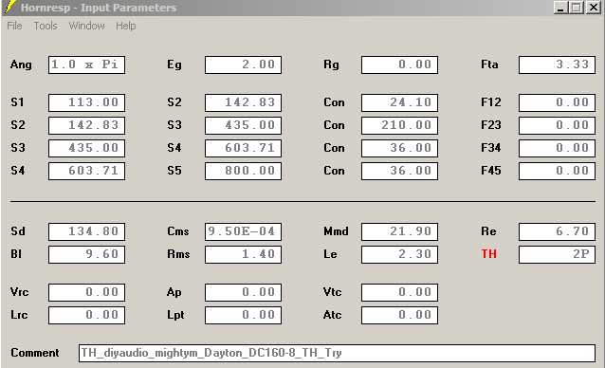Viewport: 605px width, 368px height.
Task: Click the F12 input field
Action: [558, 102]
